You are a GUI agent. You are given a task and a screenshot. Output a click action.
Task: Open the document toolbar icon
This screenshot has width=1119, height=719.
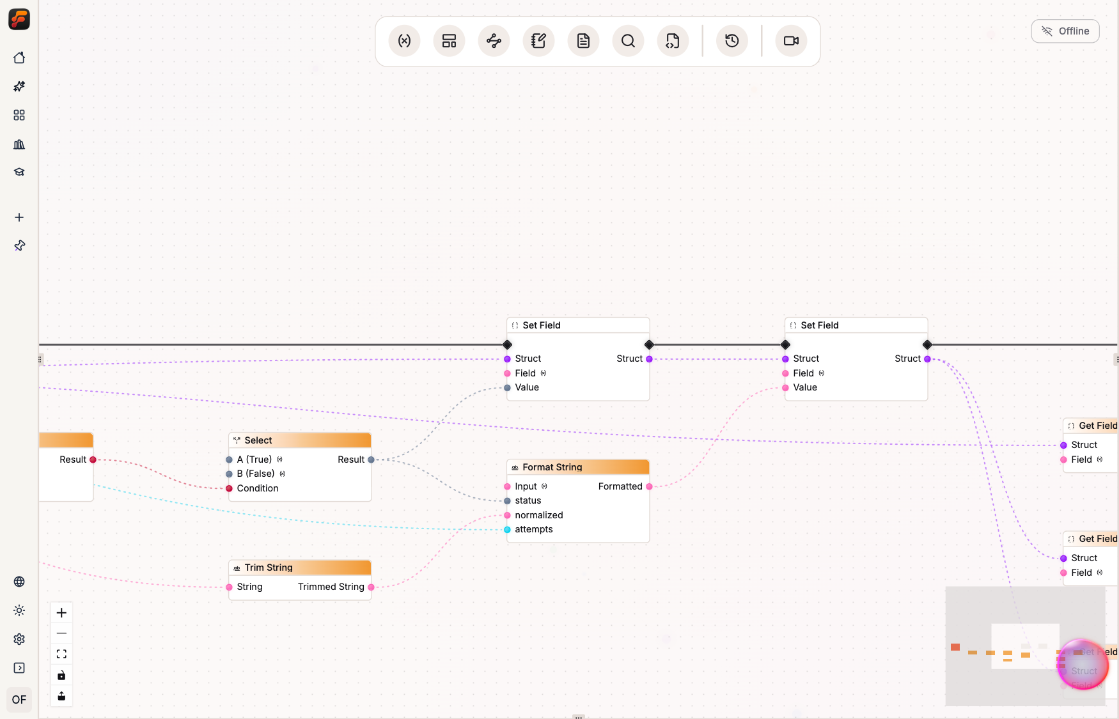[x=583, y=41]
